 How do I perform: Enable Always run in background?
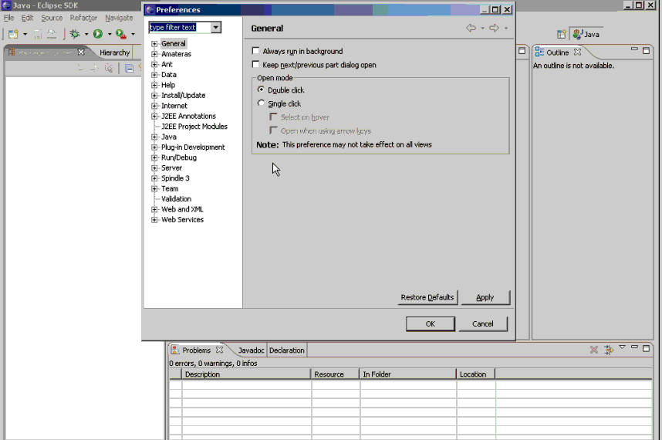tap(255, 51)
